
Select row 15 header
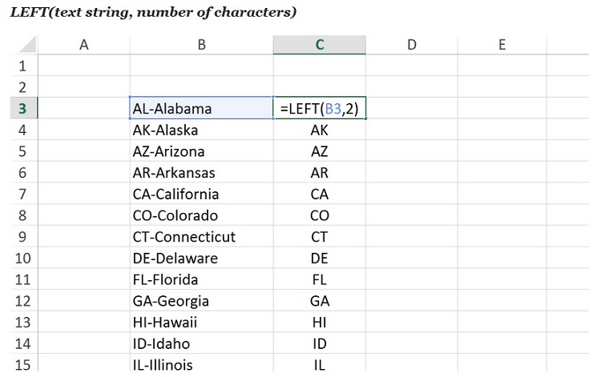(x=22, y=365)
